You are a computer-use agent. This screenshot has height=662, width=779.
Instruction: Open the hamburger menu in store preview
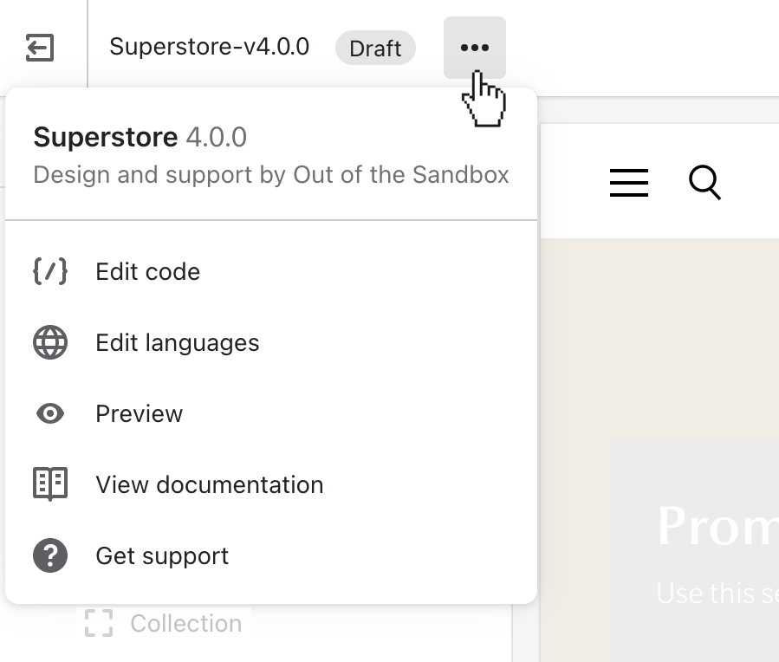coord(629,183)
